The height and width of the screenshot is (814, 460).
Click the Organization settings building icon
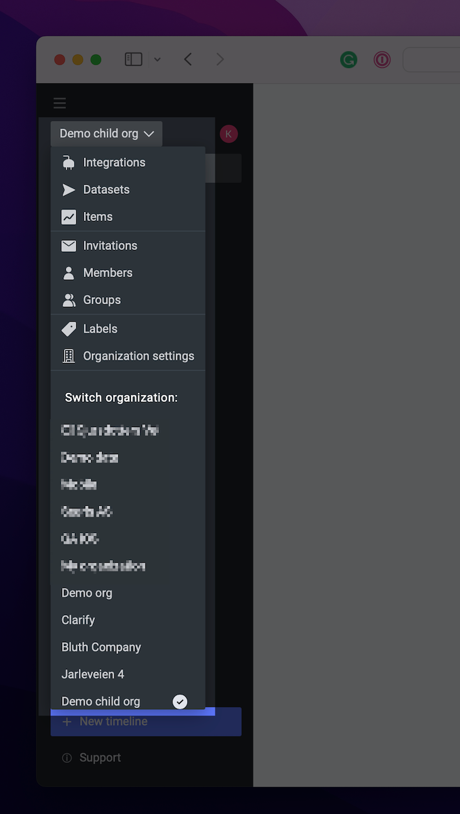click(x=68, y=356)
